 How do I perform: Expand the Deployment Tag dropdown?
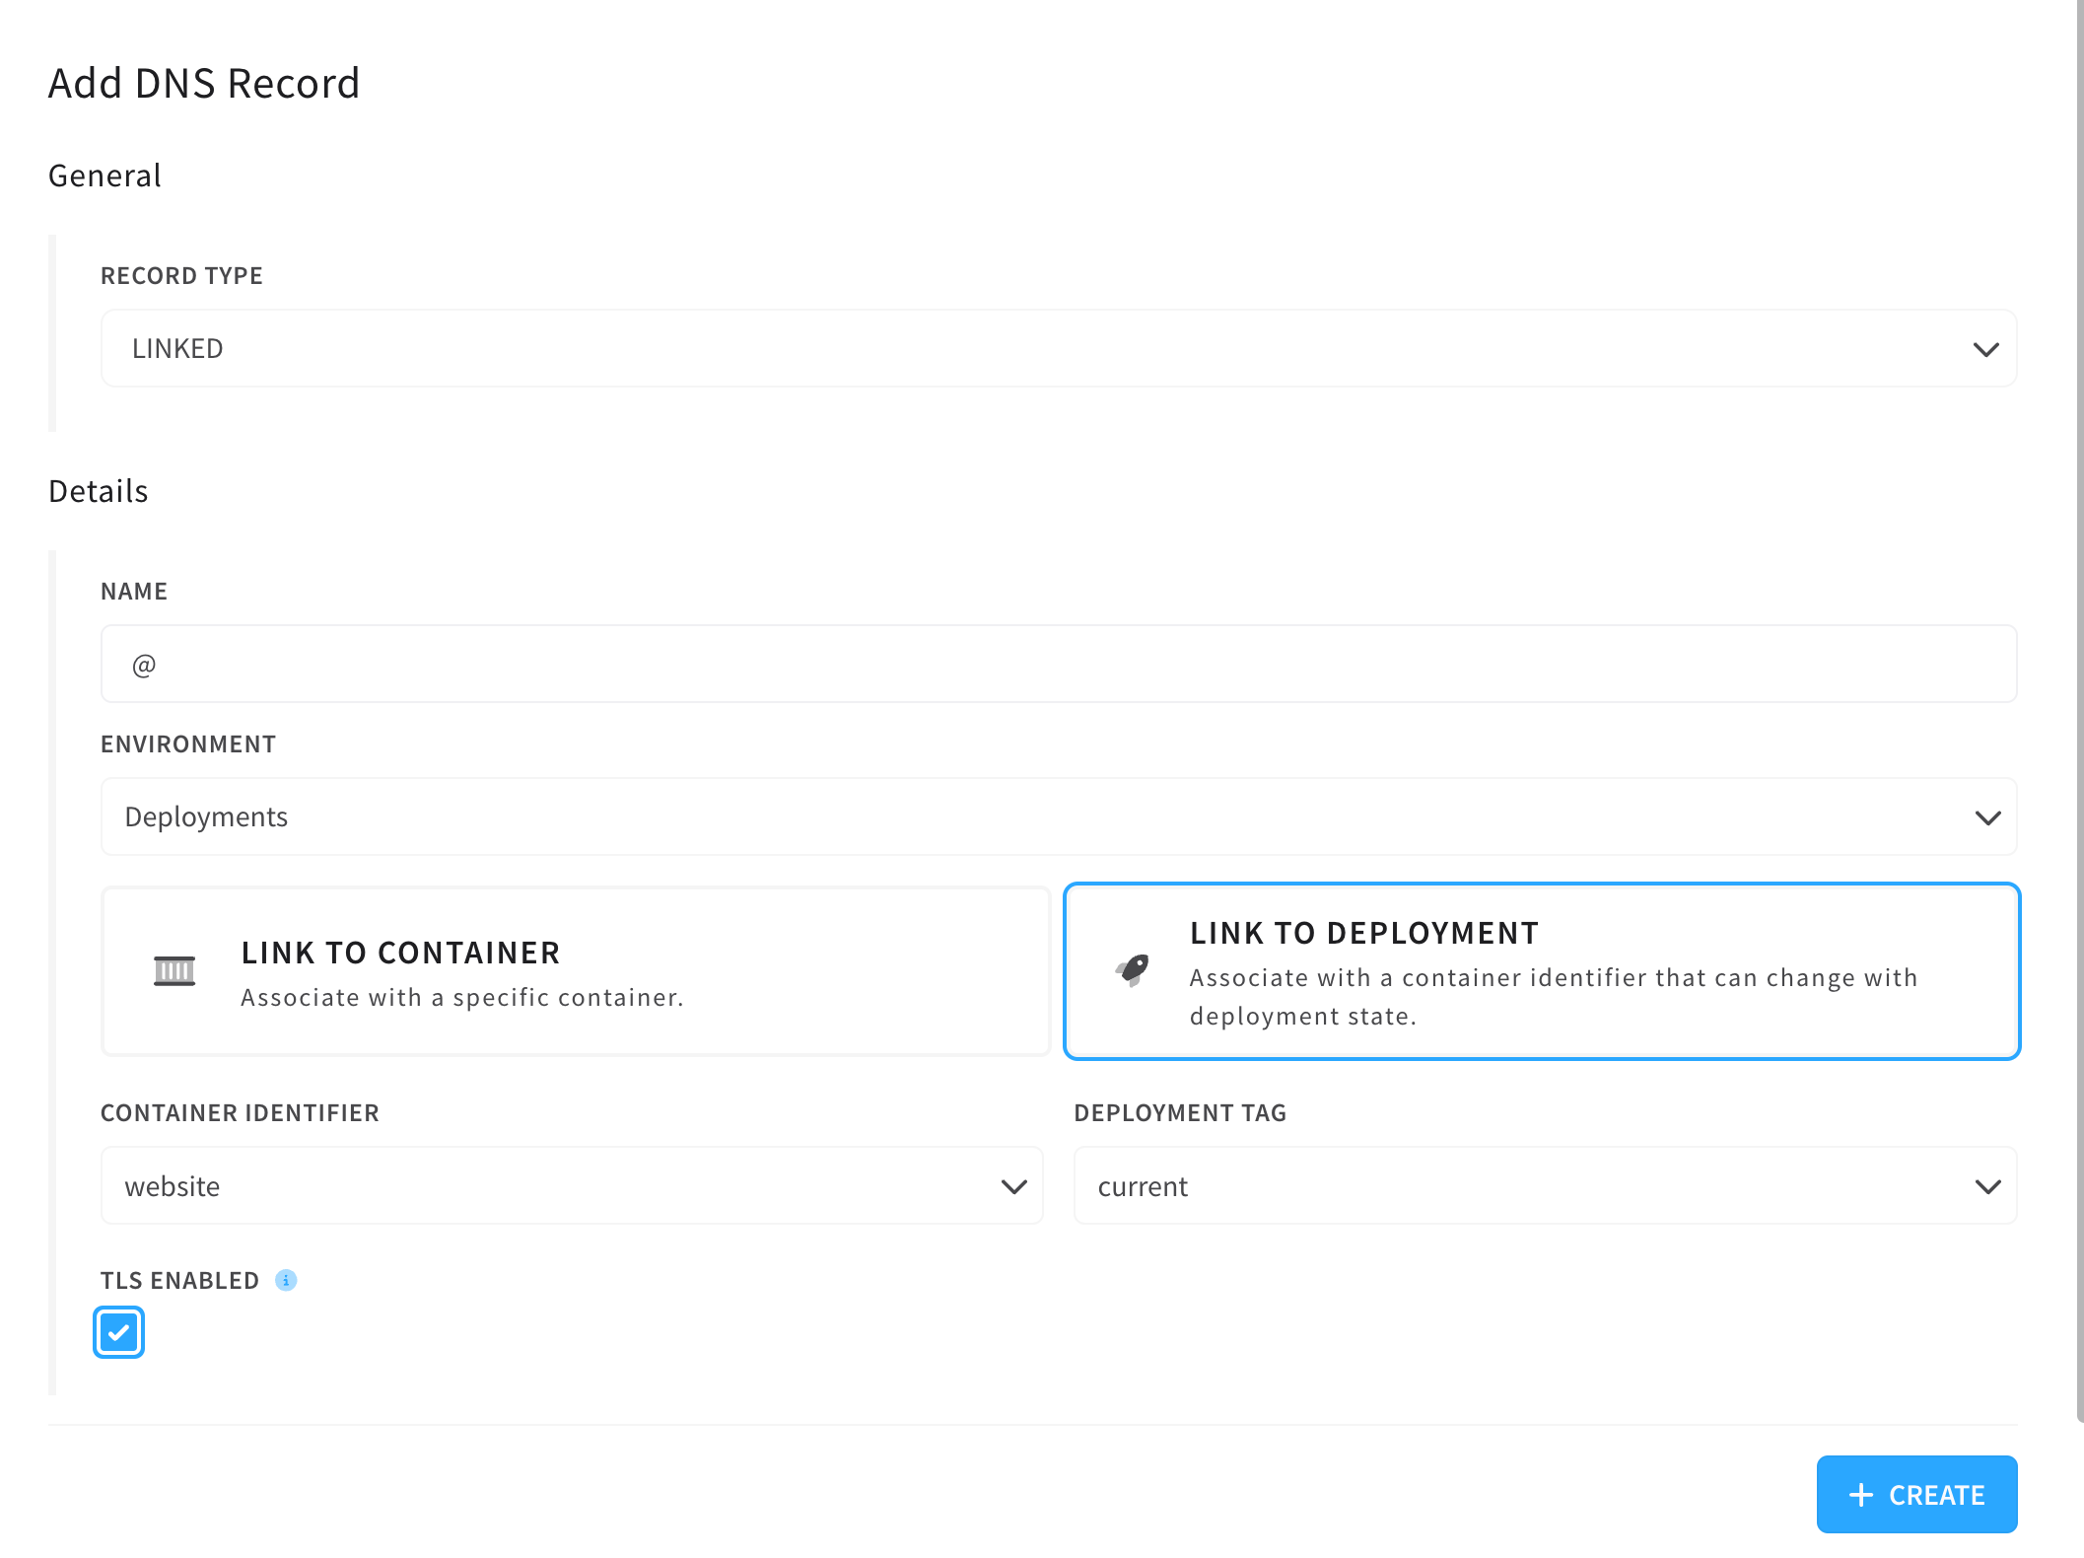point(1545,1185)
